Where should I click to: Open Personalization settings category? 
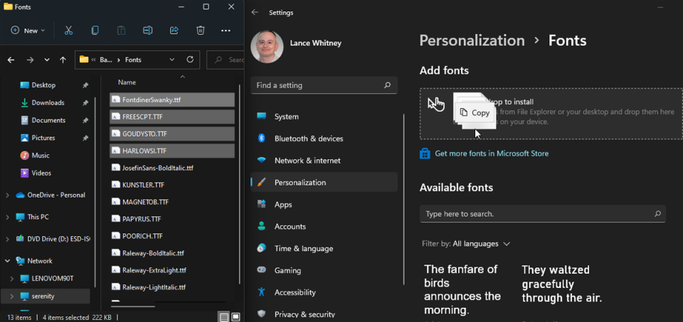(324, 182)
